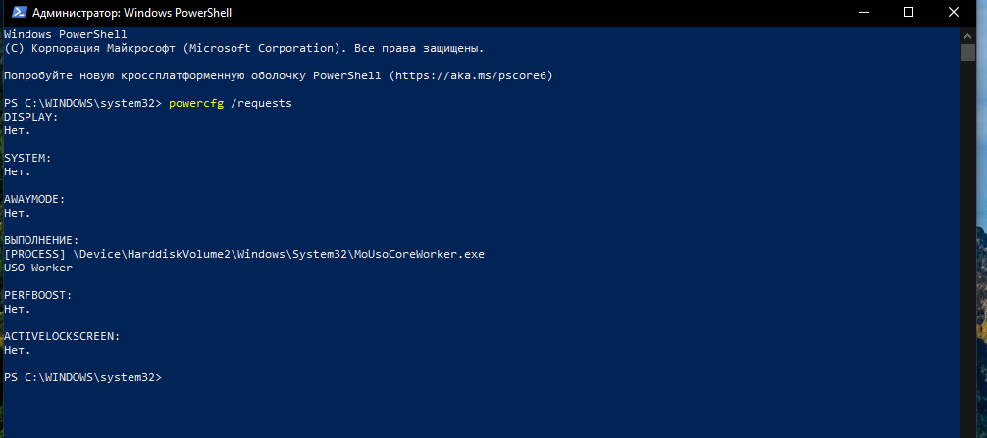Screen dimensions: 987x438
Task: Click the ACTIVELOCKSCREEN: heading line
Action: (x=62, y=336)
